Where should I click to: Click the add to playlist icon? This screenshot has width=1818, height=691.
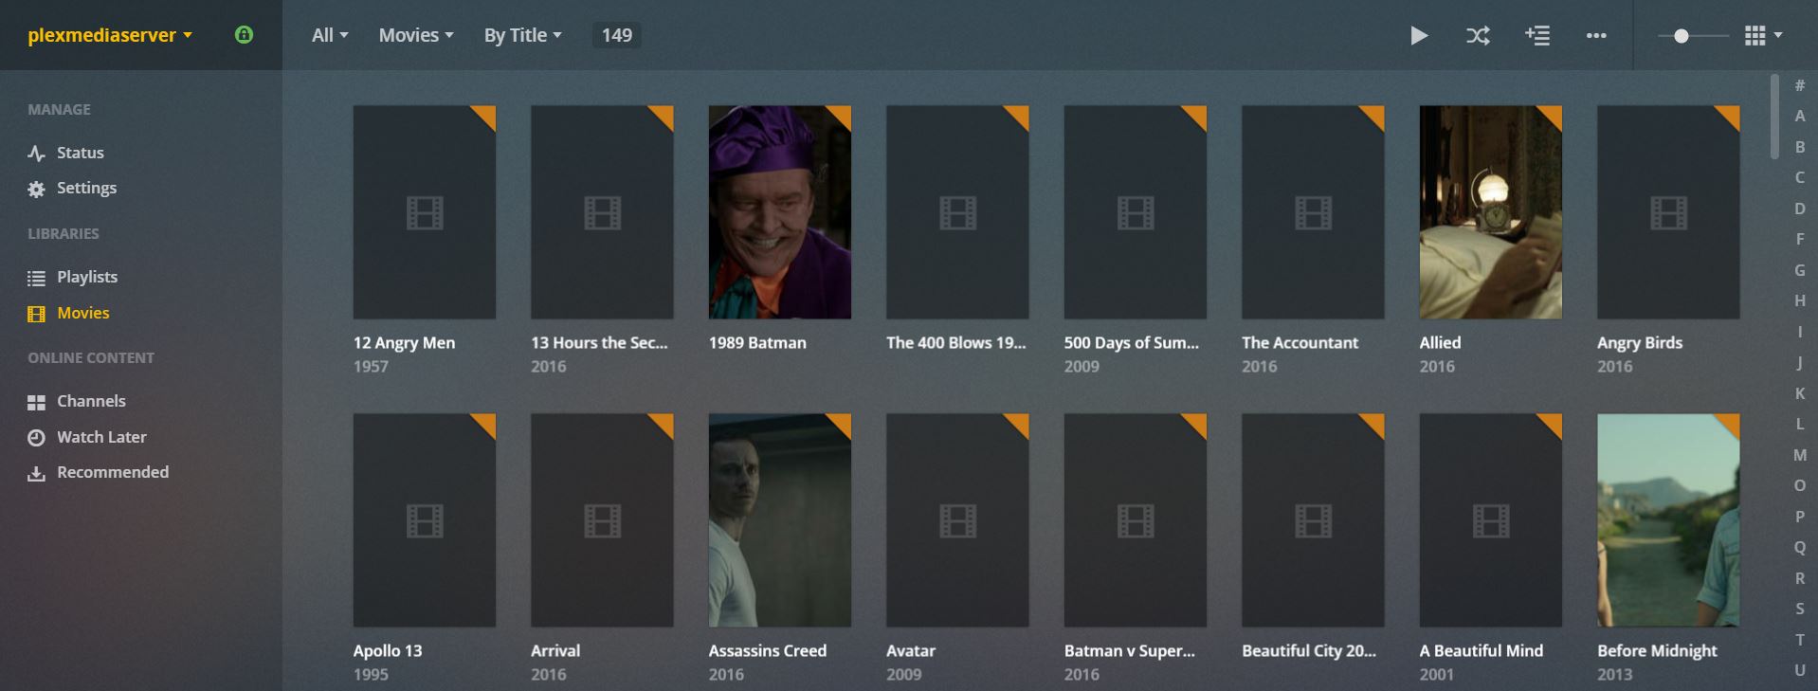[1537, 36]
